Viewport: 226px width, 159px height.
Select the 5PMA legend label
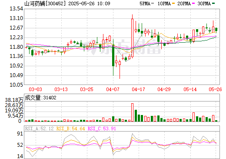(x=145, y=3)
